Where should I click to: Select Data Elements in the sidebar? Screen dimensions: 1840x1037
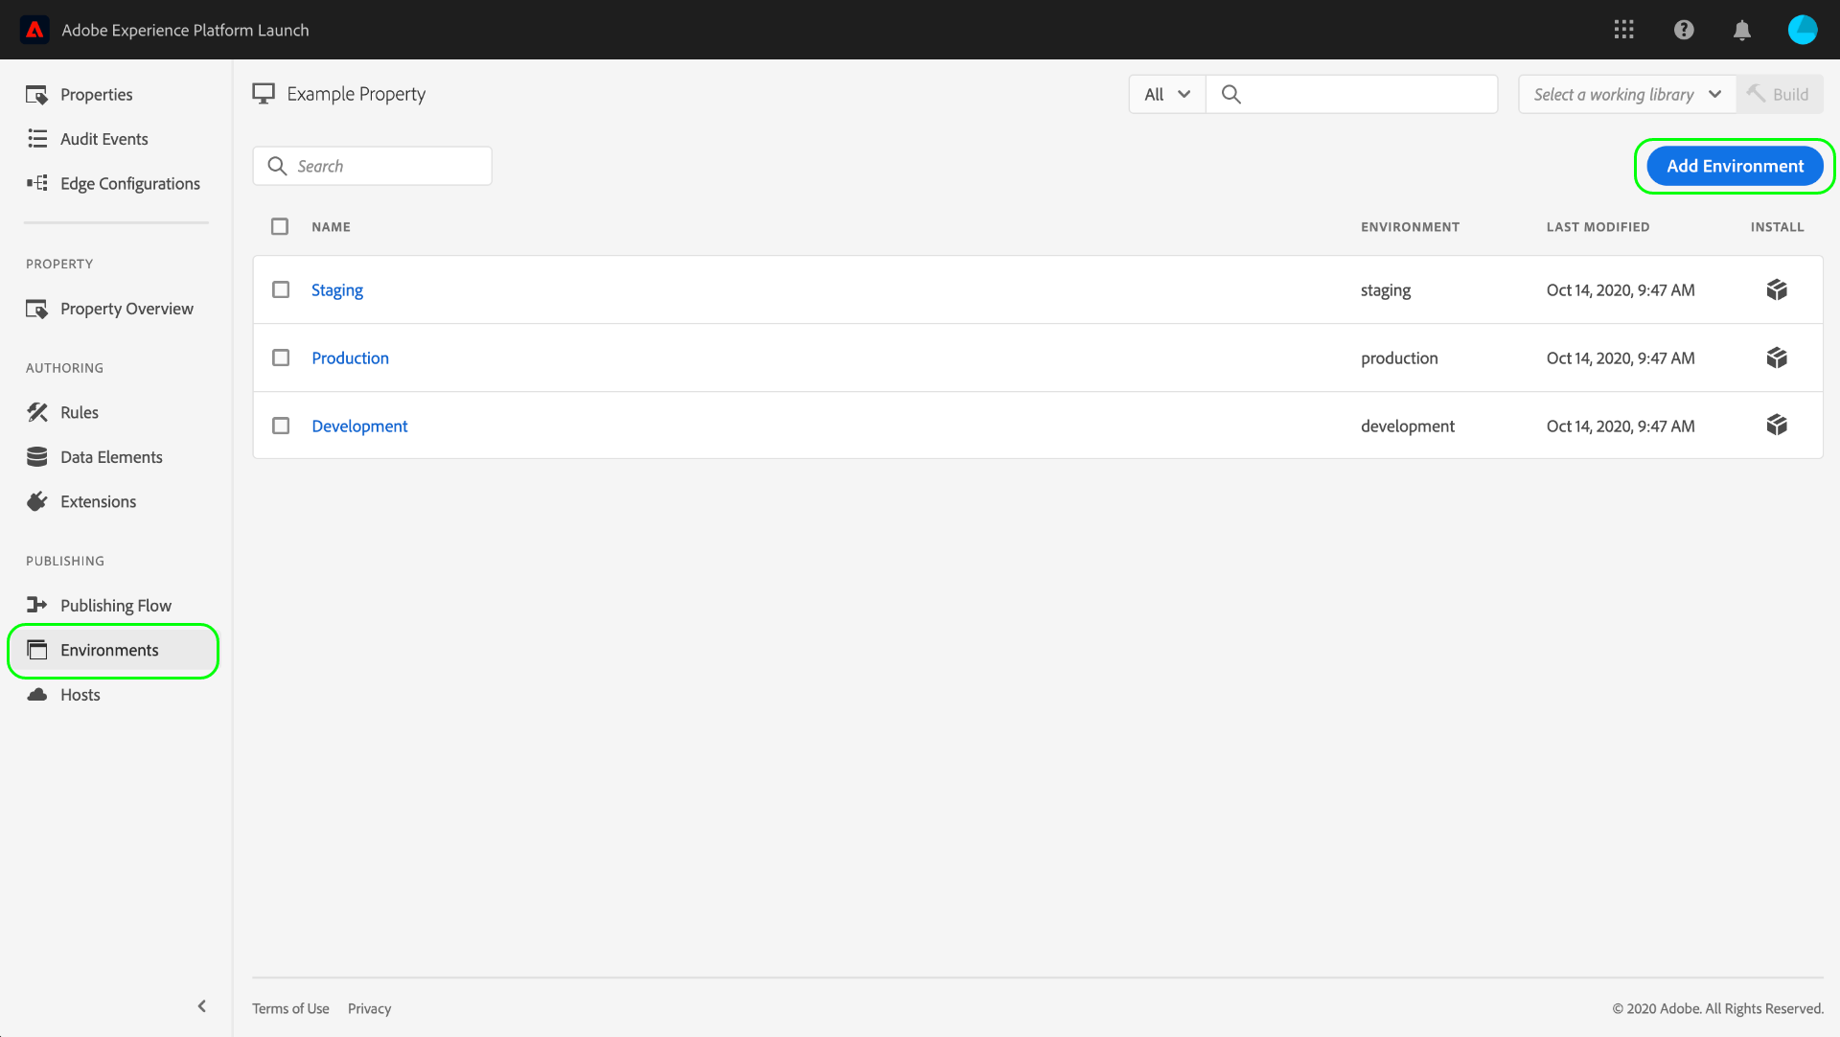111,457
